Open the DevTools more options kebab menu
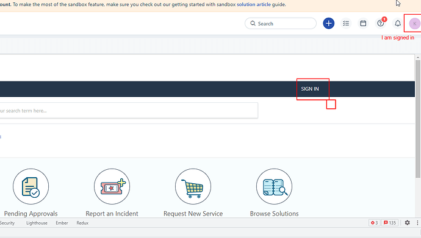 [x=417, y=223]
